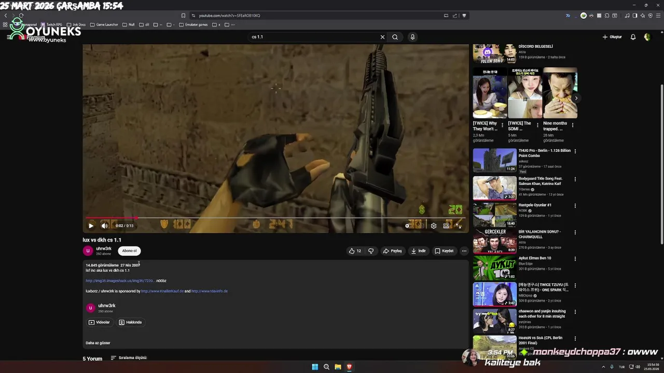Image resolution: width=664 pixels, height=373 pixels.
Task: Seek on the red video progress bar
Action: coord(275,218)
